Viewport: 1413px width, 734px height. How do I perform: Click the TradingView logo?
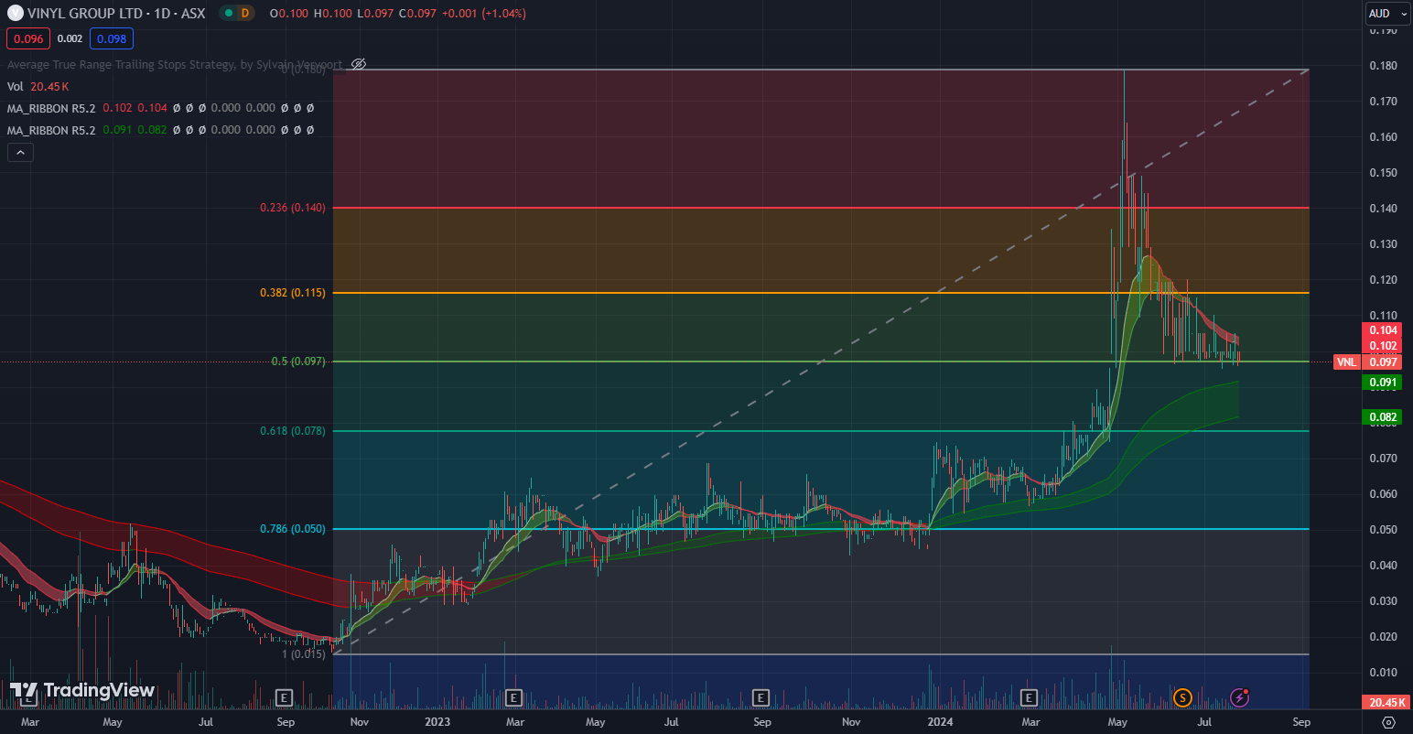82,690
